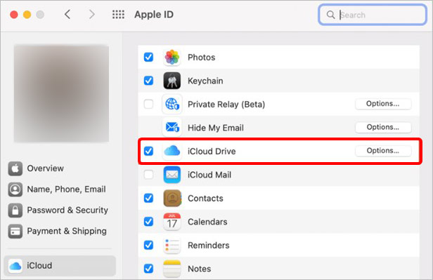This screenshot has height=280, width=433.
Task: Open Payment & Shipping section label
Action: (x=67, y=231)
